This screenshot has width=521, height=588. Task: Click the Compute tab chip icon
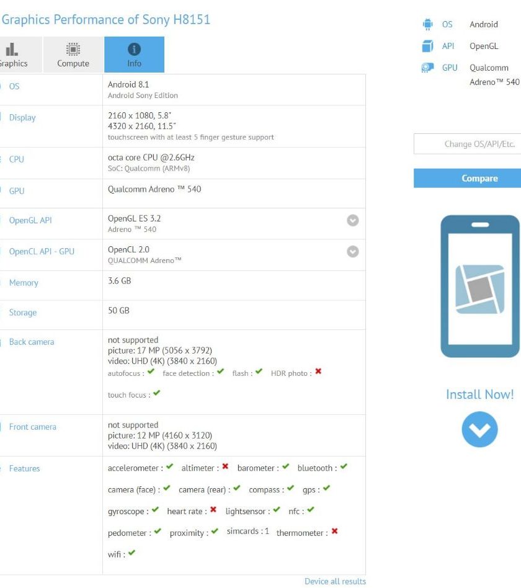coord(73,49)
